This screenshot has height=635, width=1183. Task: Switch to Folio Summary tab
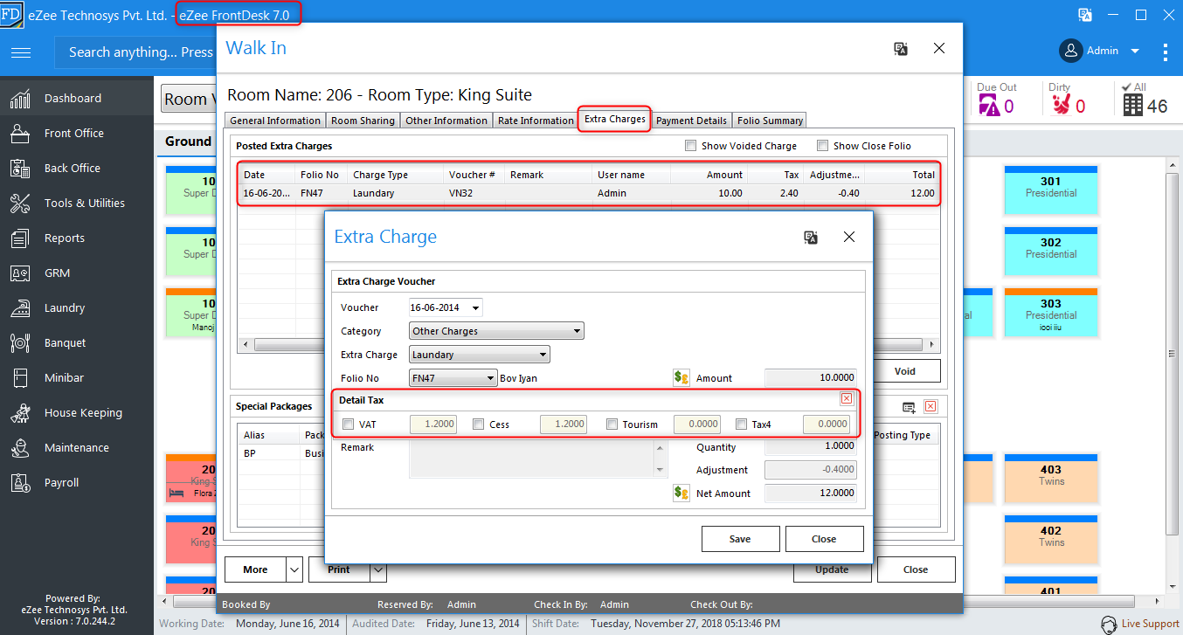(x=770, y=121)
